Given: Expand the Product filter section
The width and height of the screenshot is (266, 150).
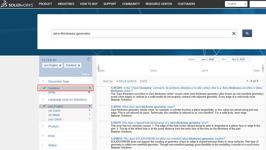Looking at the screenshot, I should (x=43, y=126).
